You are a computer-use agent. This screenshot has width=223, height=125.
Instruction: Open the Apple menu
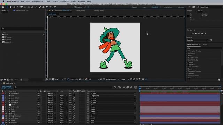[x=3, y=1]
